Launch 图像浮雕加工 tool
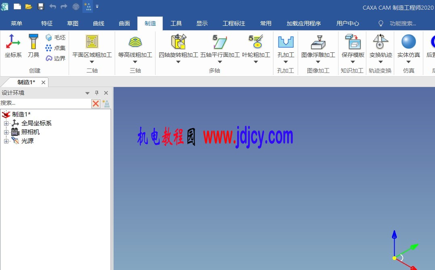The image size is (435, 270). tap(318, 46)
